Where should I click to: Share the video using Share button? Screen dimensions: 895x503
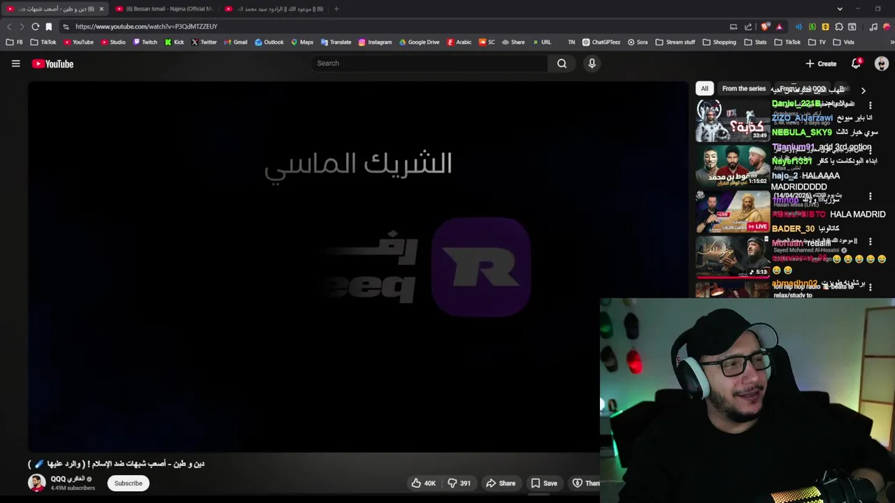(x=501, y=483)
